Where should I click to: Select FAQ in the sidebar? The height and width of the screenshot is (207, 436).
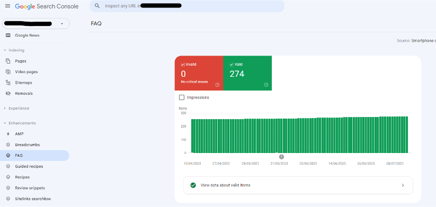tap(34, 156)
